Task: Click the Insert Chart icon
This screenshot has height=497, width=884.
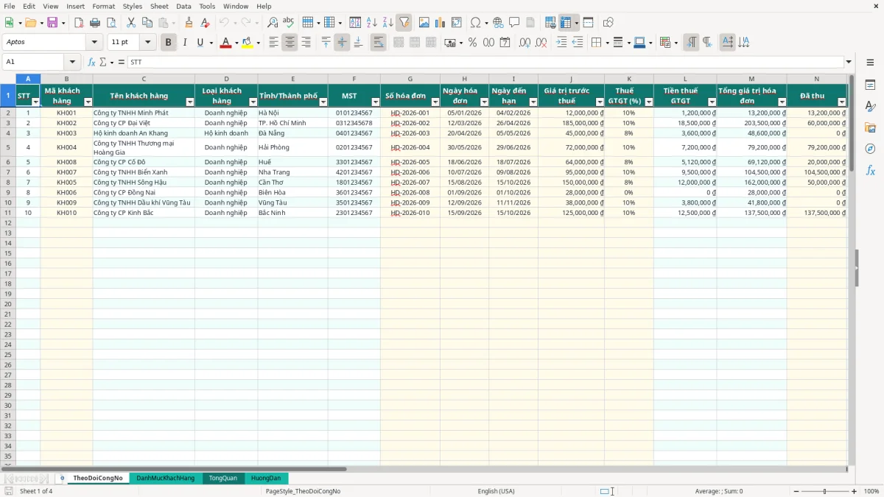Action: [x=441, y=23]
